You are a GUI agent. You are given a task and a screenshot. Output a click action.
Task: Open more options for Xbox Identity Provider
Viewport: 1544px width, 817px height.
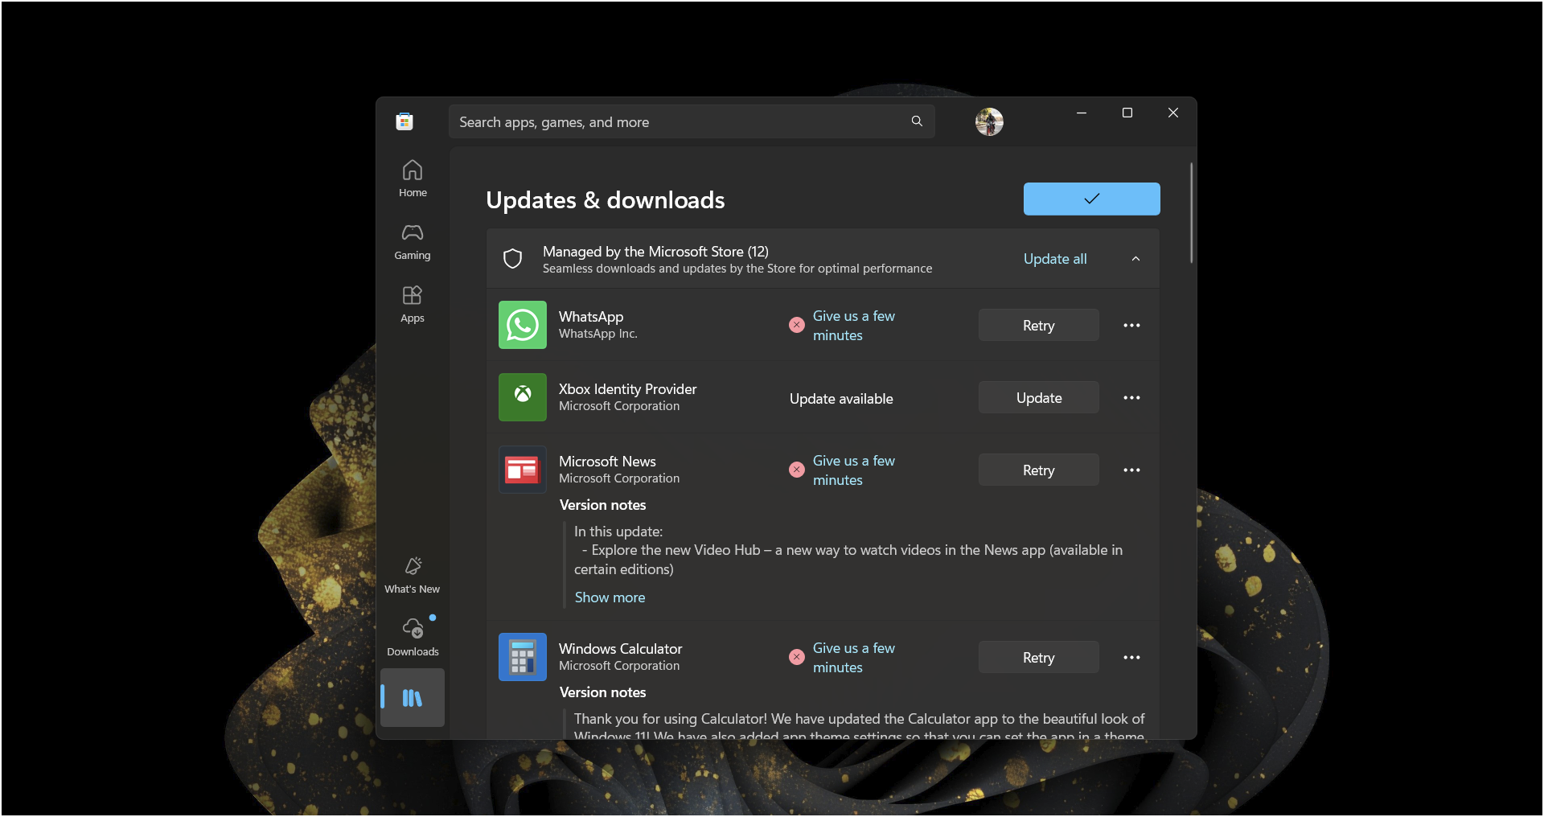click(x=1131, y=397)
